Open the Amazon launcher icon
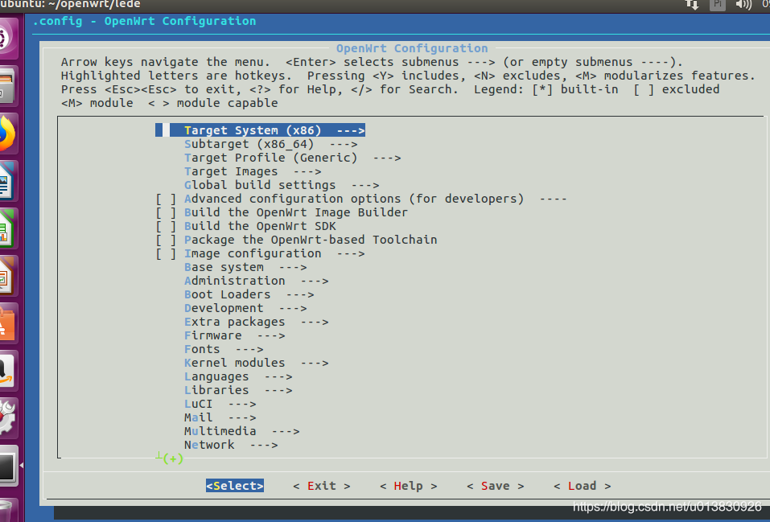This screenshot has width=770, height=522. [7, 370]
